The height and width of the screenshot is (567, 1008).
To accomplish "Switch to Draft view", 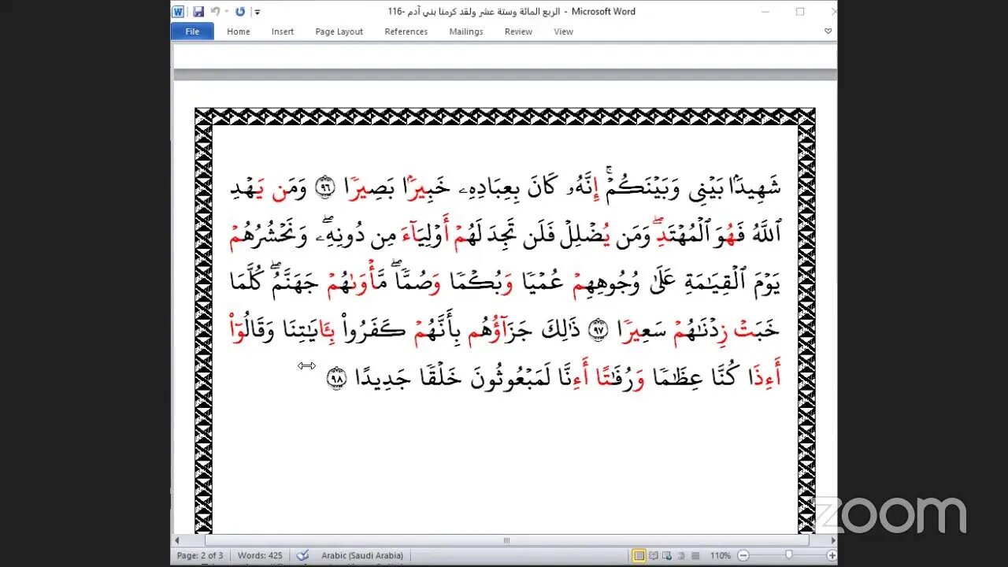I will click(x=695, y=555).
